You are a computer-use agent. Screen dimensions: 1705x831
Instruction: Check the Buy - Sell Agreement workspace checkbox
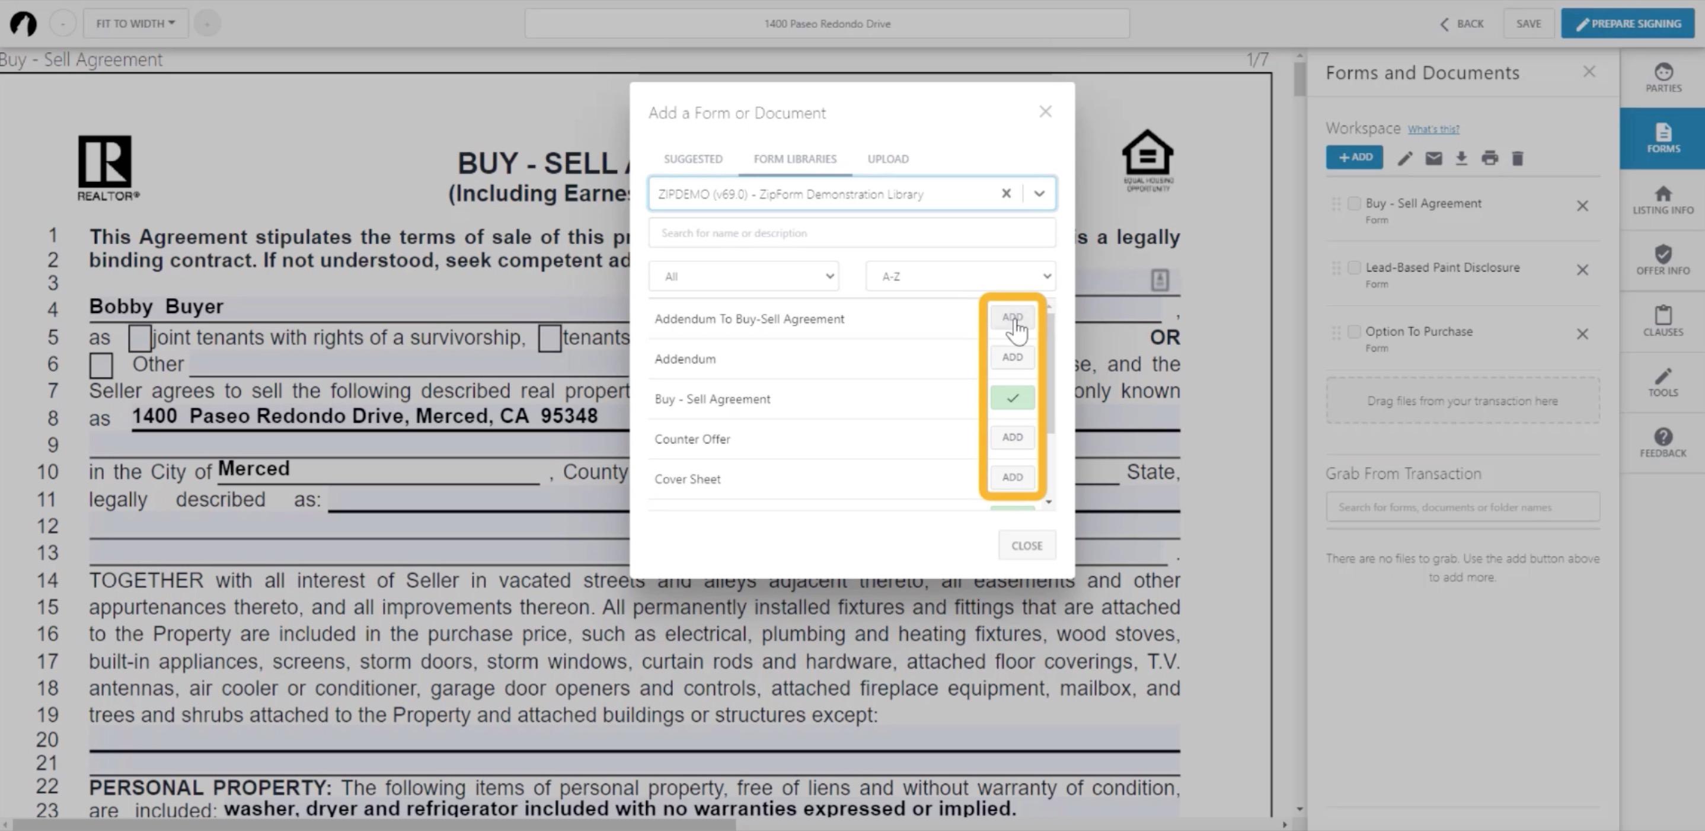pyautogui.click(x=1354, y=203)
